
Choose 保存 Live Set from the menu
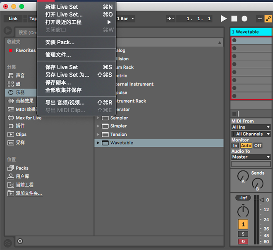click(x=62, y=67)
